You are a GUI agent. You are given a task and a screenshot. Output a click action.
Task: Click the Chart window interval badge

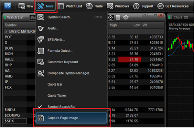pos(186,17)
